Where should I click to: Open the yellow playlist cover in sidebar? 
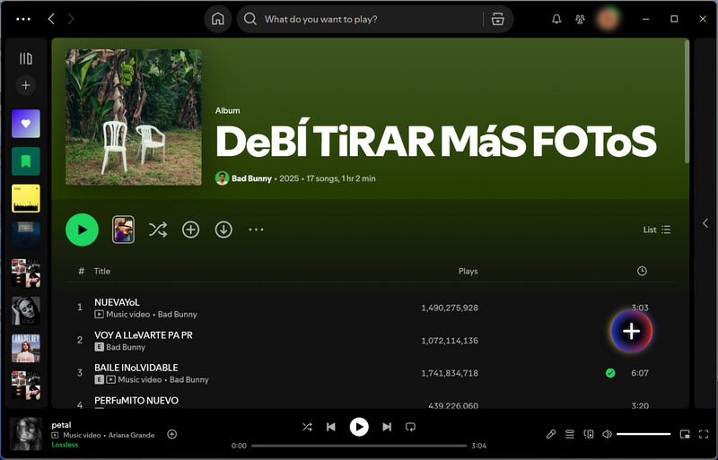26,199
